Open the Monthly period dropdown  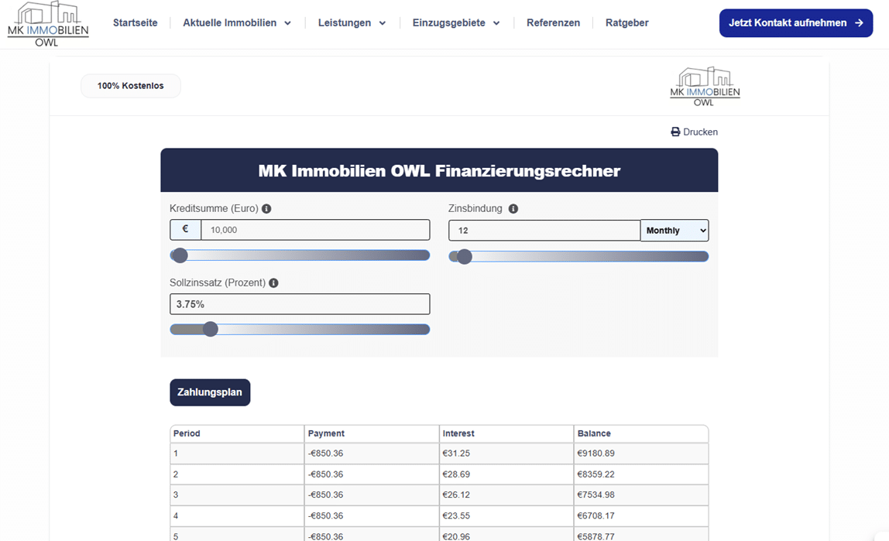tap(674, 231)
